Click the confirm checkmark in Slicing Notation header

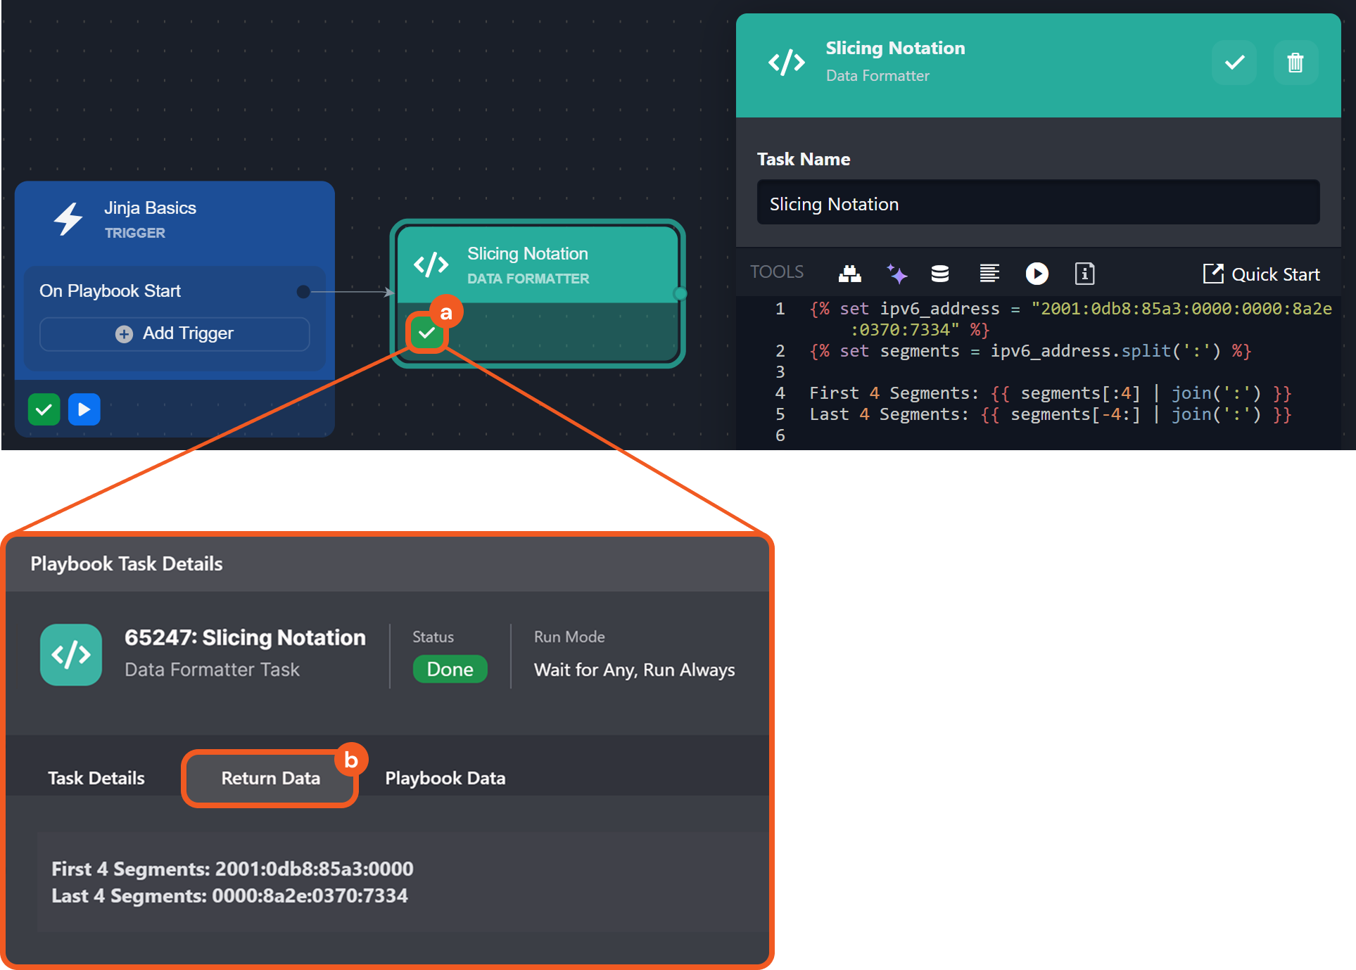tap(1234, 63)
